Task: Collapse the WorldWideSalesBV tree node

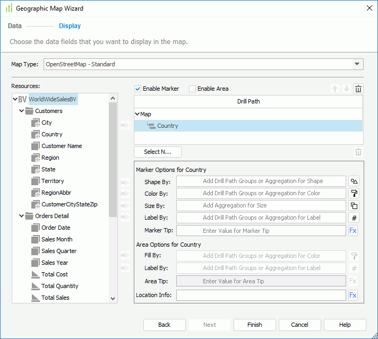Action: click(x=15, y=99)
